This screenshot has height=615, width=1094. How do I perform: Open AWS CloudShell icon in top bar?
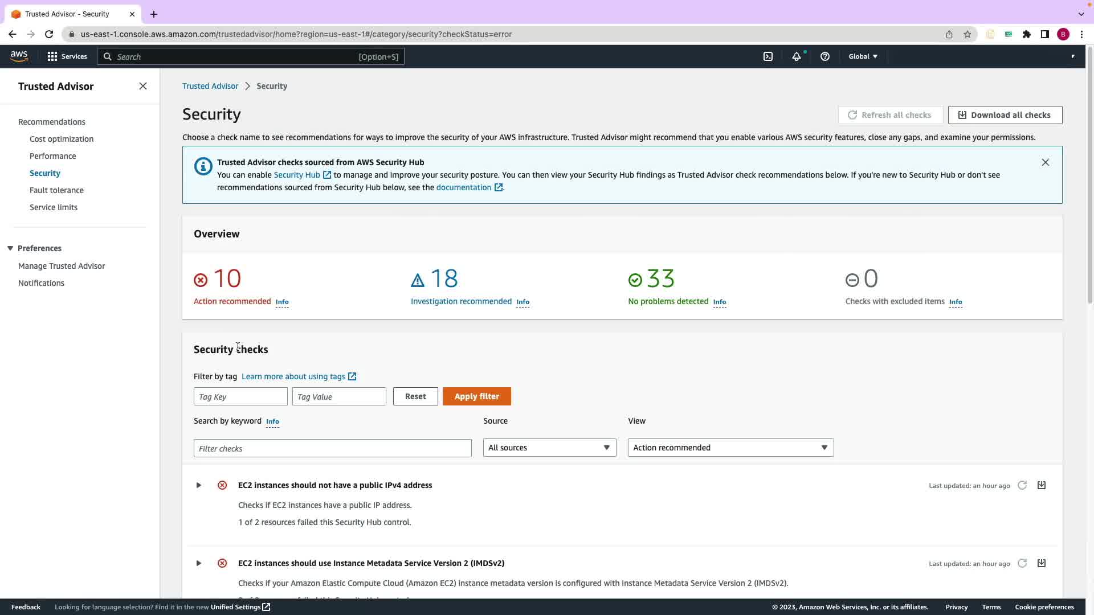tap(768, 56)
